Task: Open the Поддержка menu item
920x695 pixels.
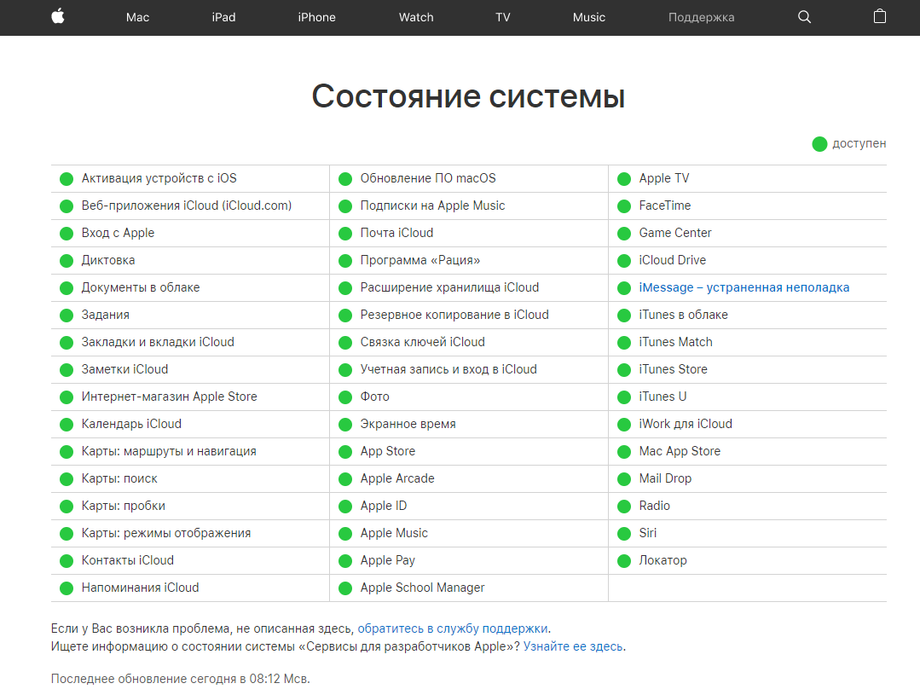Action: [x=701, y=18]
